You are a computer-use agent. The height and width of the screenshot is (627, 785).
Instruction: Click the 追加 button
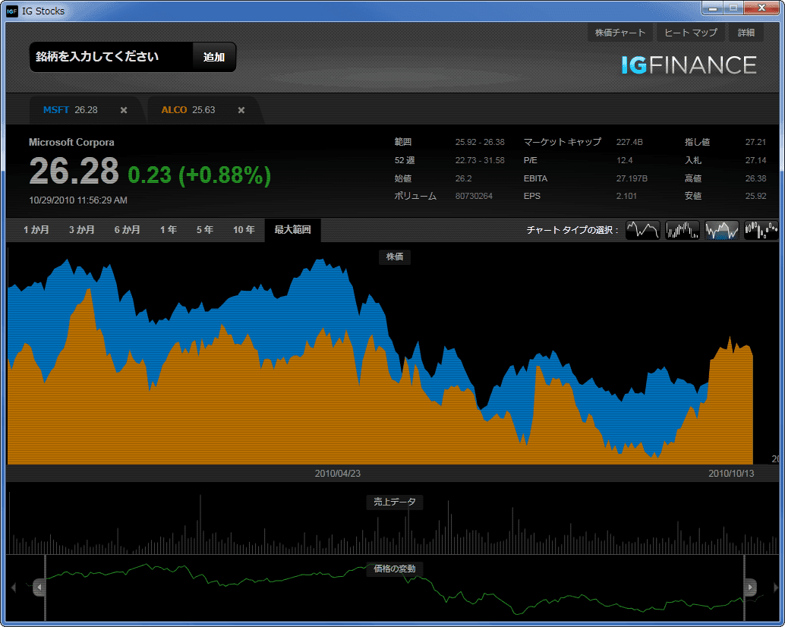point(214,57)
